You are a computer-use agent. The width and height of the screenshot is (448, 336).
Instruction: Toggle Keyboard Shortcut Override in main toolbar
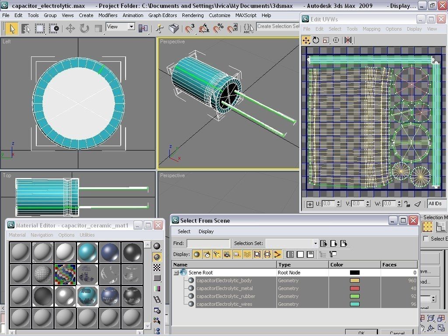[x=173, y=28]
